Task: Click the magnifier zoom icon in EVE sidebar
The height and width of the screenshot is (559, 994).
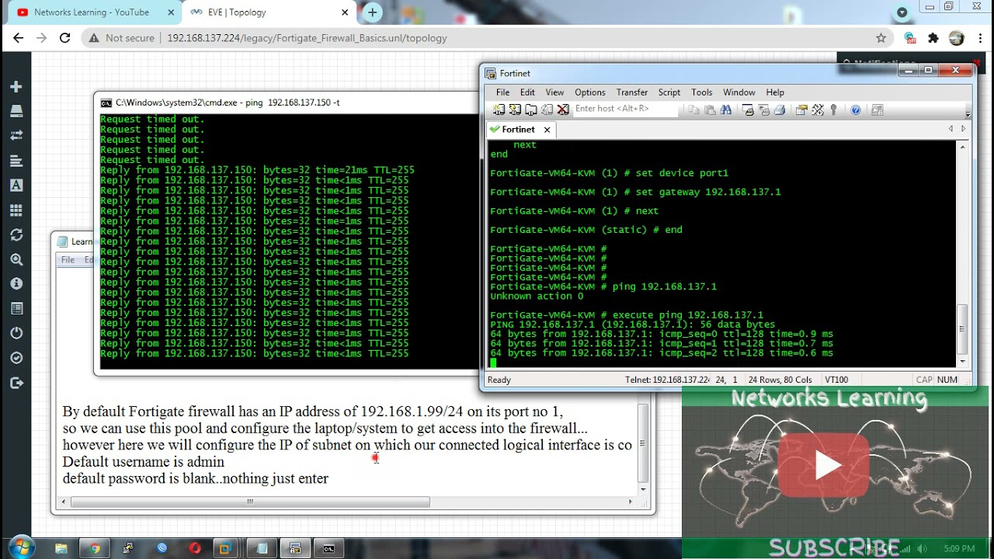Action: pyautogui.click(x=16, y=259)
